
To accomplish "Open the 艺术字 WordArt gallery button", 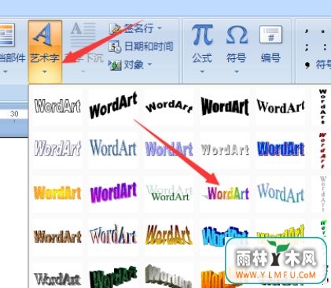I will pyautogui.click(x=45, y=51).
